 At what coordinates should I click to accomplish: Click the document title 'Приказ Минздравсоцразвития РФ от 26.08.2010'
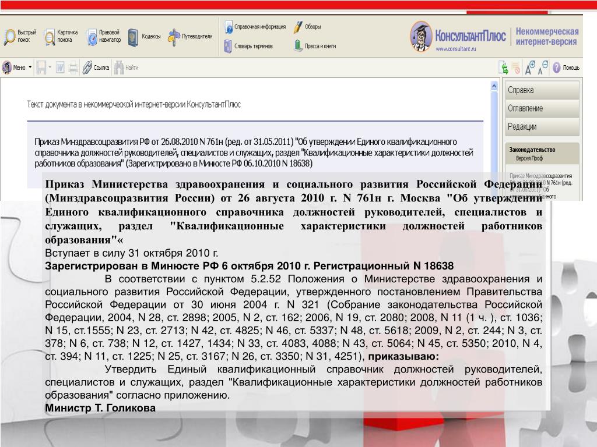[254, 153]
